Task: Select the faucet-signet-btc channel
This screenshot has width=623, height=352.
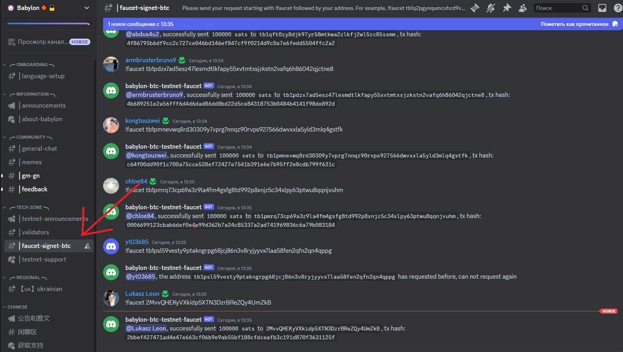Action: 49,246
